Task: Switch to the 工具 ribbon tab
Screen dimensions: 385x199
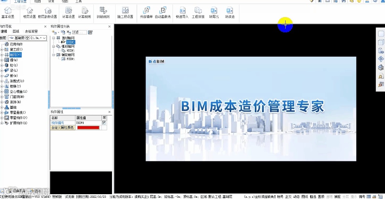Action: coord(79,2)
